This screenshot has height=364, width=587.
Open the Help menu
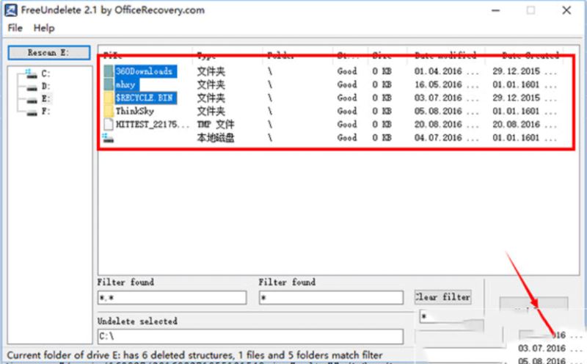click(44, 28)
